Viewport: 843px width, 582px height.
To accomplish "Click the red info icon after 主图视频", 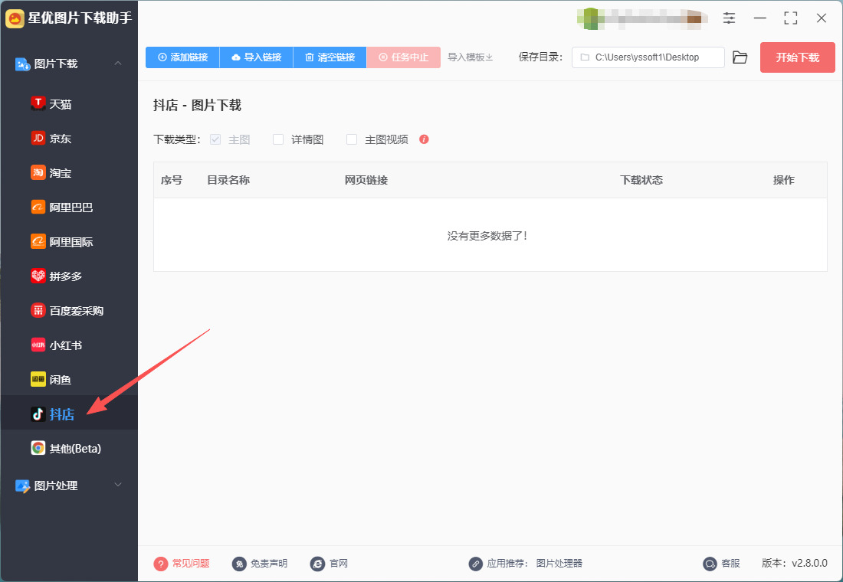I will coord(425,139).
